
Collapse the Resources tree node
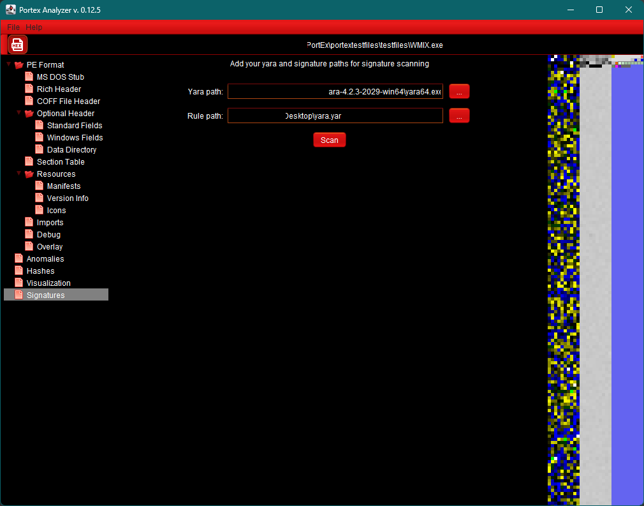coord(19,173)
